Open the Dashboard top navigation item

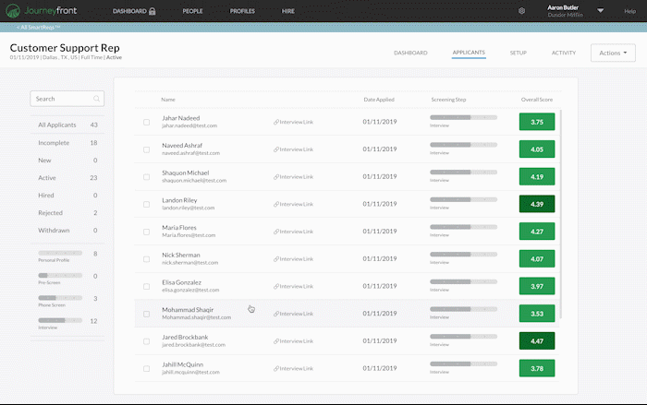[129, 11]
